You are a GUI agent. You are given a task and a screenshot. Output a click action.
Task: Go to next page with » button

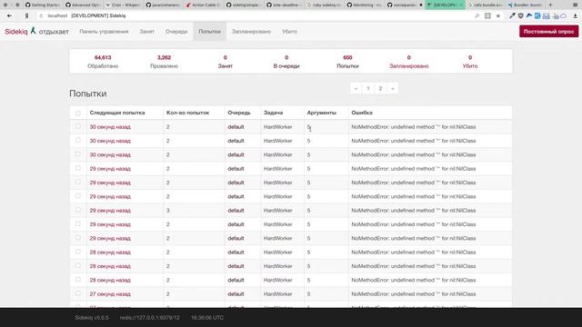click(x=392, y=89)
